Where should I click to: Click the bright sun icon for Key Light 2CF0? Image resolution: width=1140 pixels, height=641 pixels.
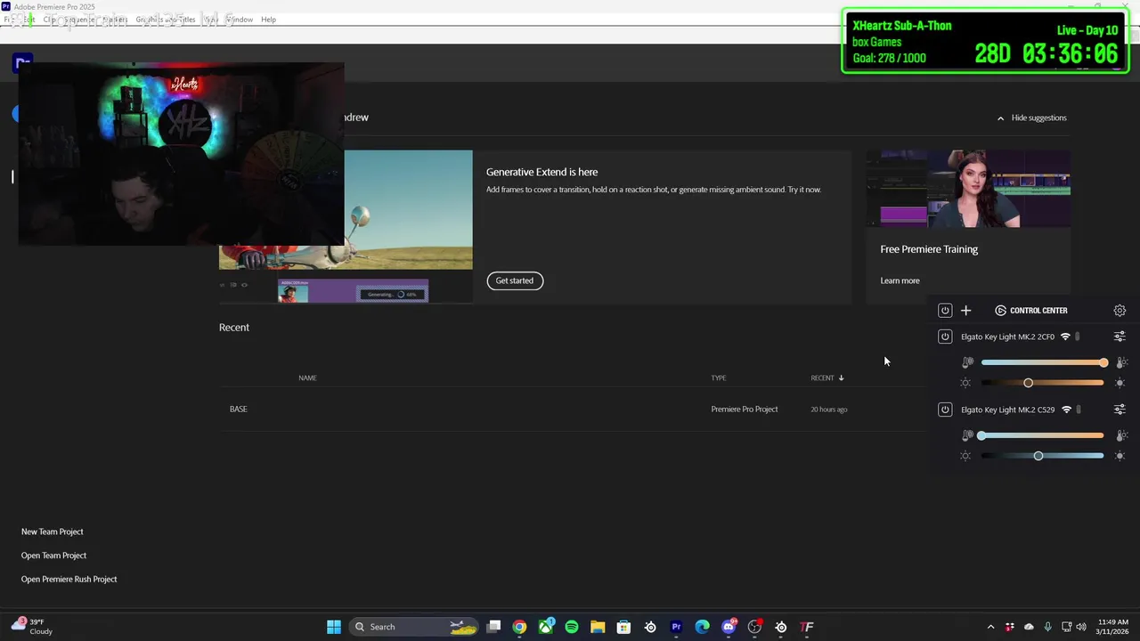[x=1120, y=383]
